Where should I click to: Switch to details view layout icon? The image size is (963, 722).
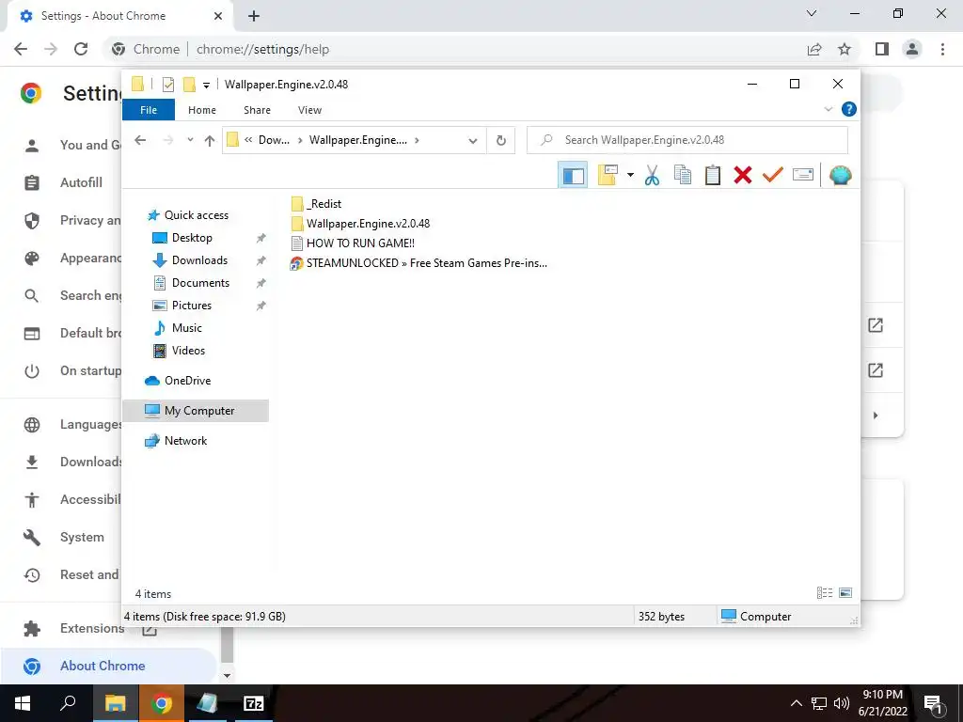click(825, 593)
